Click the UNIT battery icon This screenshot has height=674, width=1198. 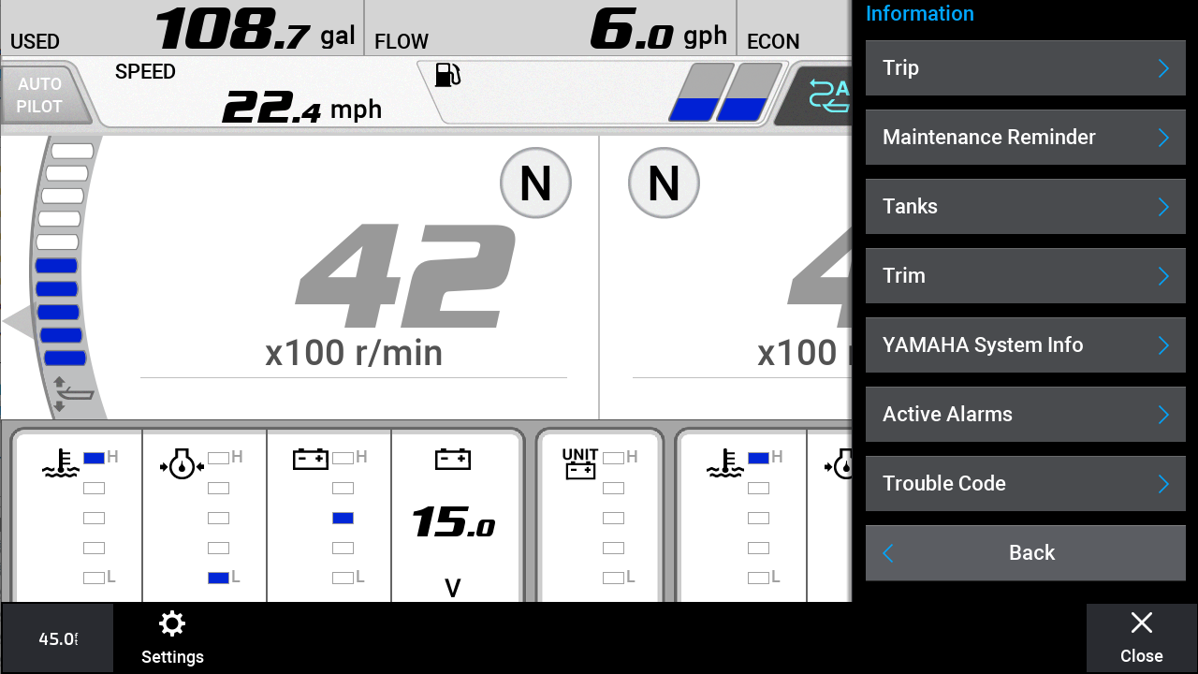(x=580, y=463)
